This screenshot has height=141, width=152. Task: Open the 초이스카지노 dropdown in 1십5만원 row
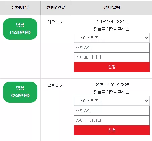112,38
